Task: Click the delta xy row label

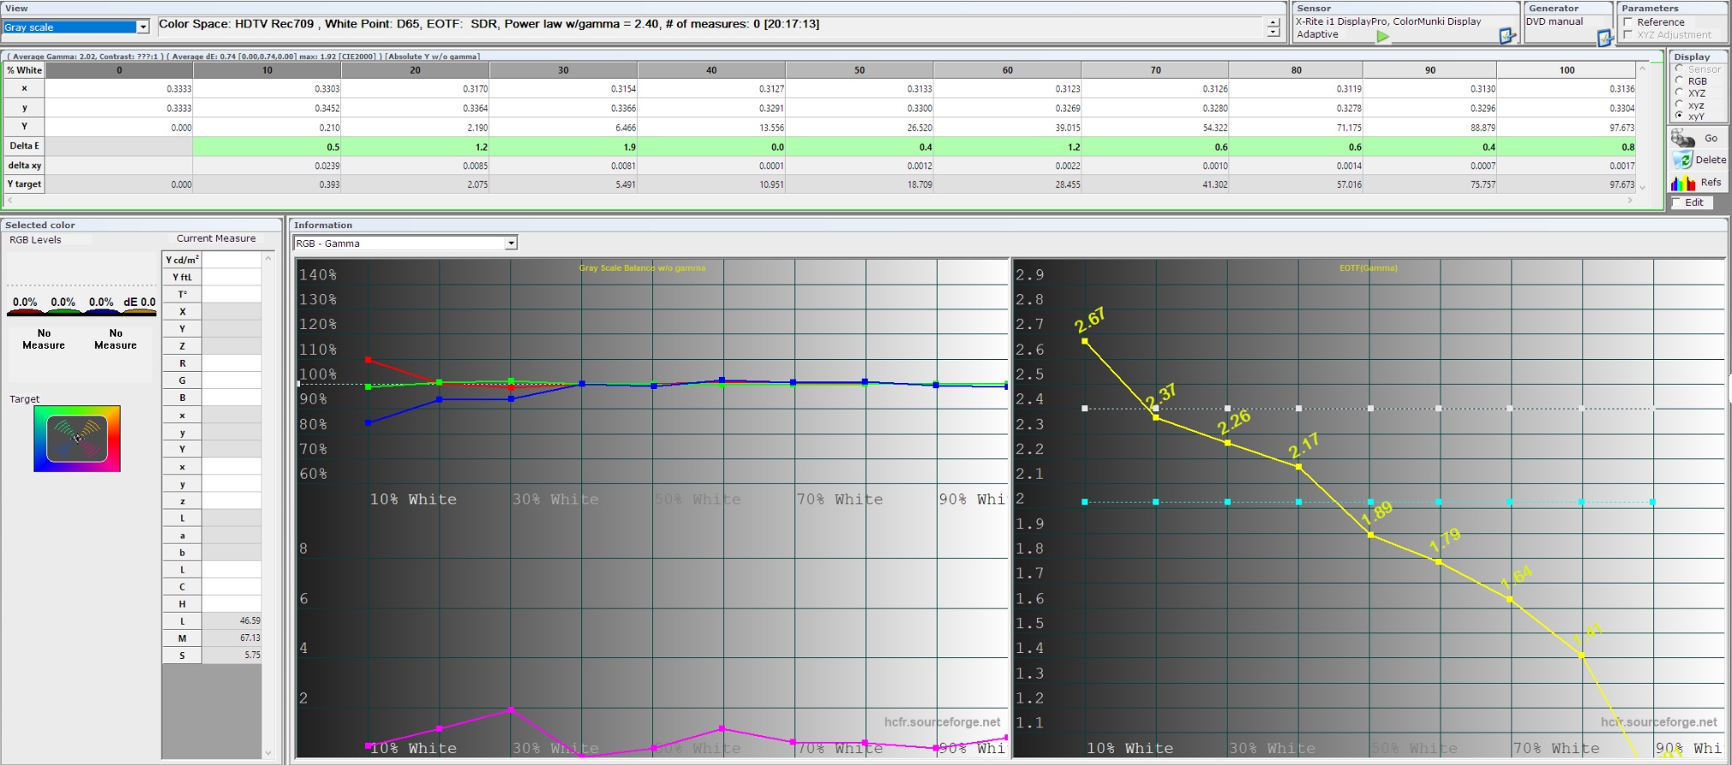Action: click(x=24, y=165)
